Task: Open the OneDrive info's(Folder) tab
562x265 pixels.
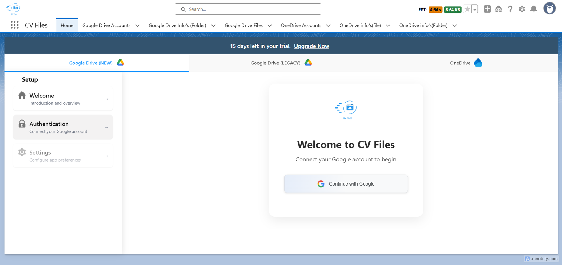Action: pyautogui.click(x=424, y=25)
